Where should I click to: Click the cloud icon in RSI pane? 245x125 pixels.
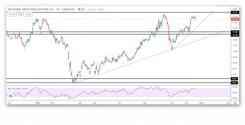(x=11, y=96)
